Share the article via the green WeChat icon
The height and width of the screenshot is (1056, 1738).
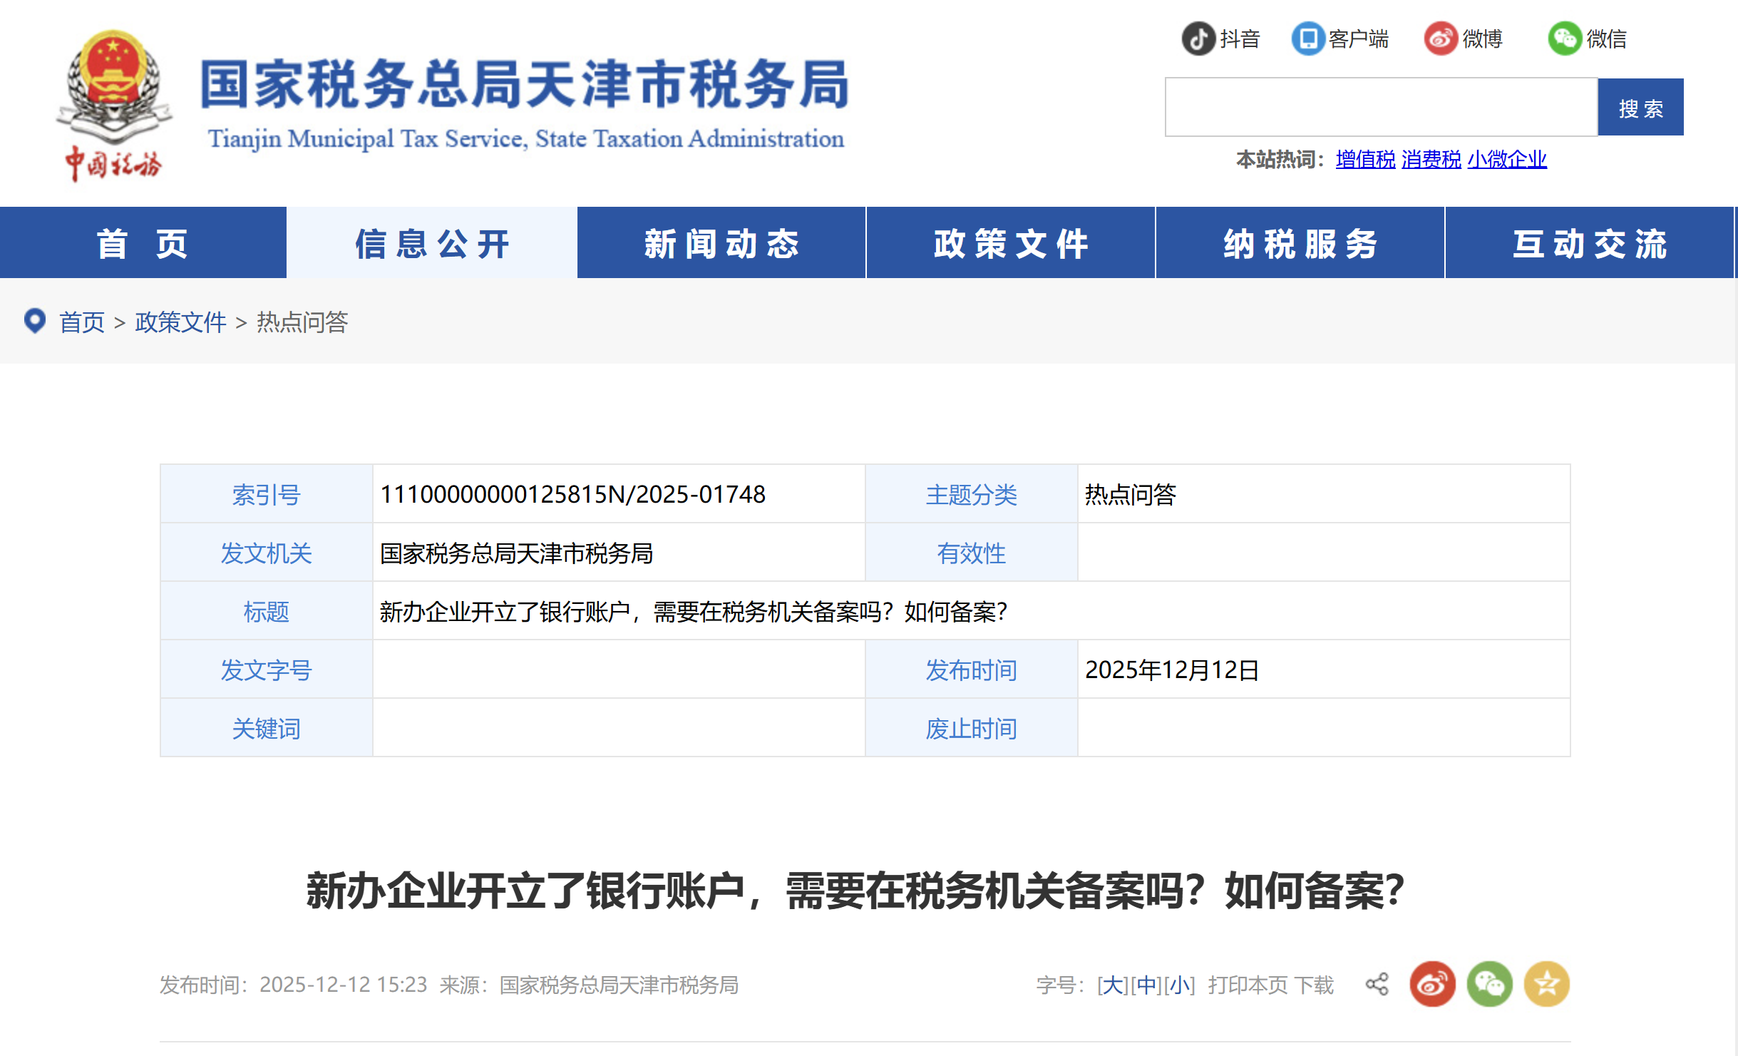click(x=1489, y=983)
